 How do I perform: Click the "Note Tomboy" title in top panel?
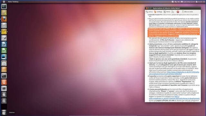[13, 2]
